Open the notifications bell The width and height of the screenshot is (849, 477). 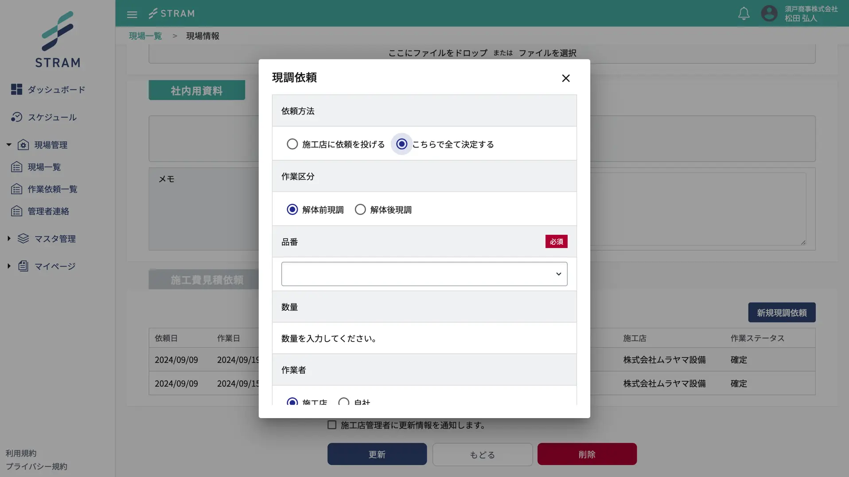744,13
